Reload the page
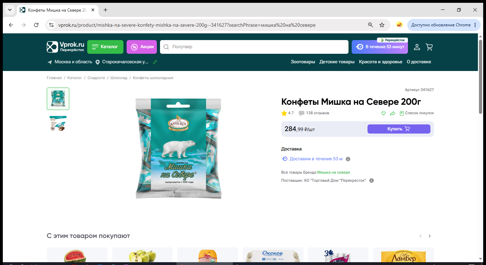Image resolution: width=486 pixels, height=265 pixels. 36,25
